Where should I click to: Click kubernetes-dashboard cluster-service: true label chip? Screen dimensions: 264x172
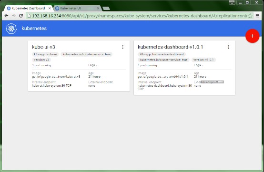click(163, 60)
